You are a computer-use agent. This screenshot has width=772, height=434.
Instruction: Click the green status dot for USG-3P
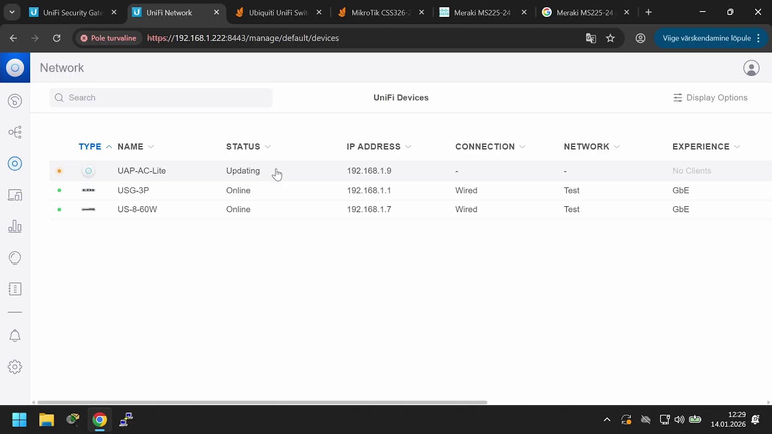click(x=59, y=190)
